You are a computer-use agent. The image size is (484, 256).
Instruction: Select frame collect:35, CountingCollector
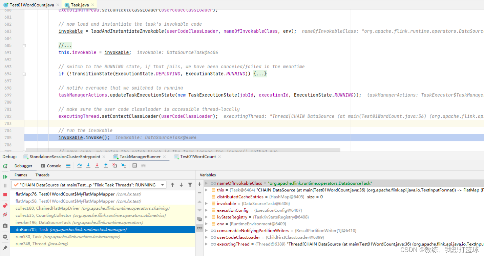103,215
